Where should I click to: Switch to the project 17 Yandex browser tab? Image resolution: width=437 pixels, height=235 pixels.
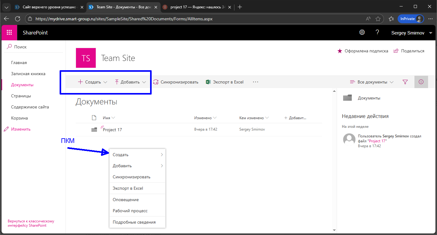198,7
